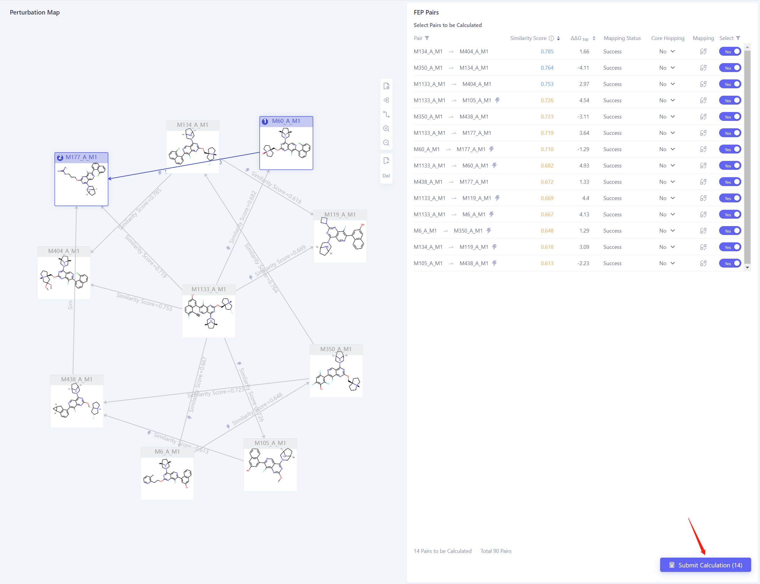
Task: Sort the table by ΔΔG Exp
Action: (594, 38)
